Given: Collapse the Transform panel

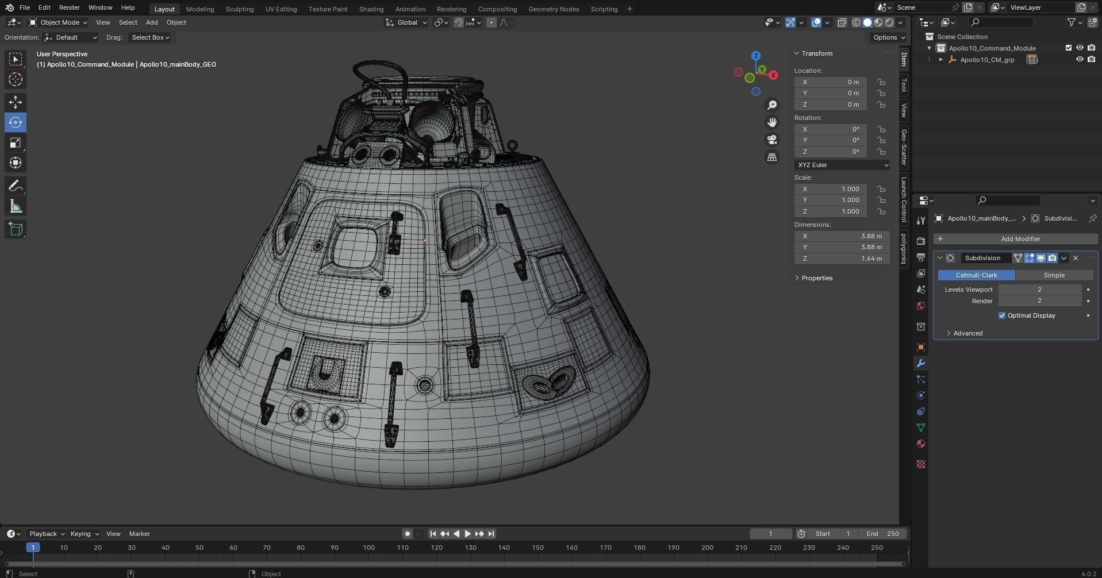Looking at the screenshot, I should [x=797, y=53].
